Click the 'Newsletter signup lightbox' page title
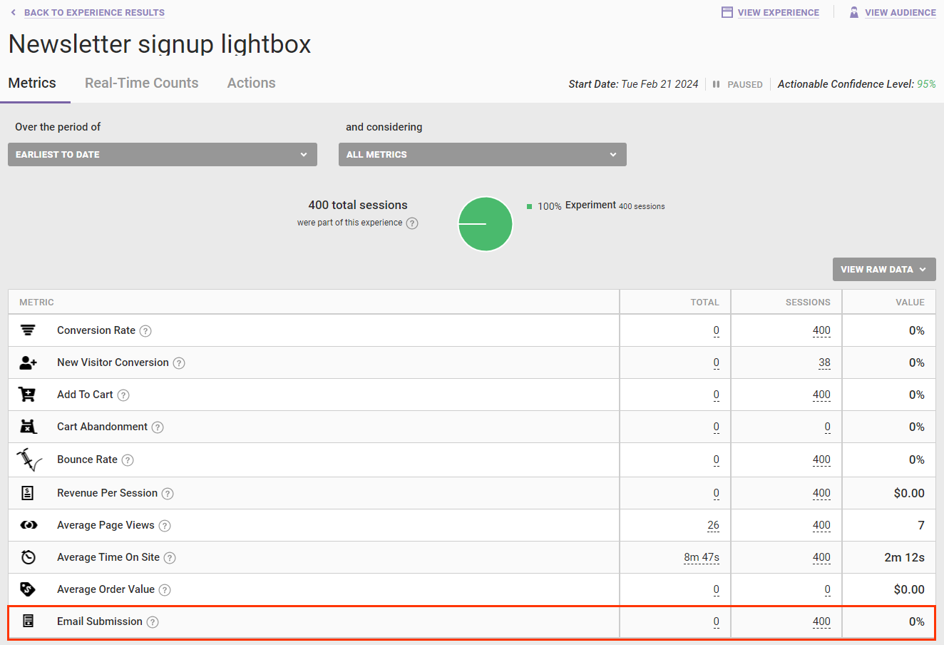Screen dimensions: 944x645 [x=160, y=44]
